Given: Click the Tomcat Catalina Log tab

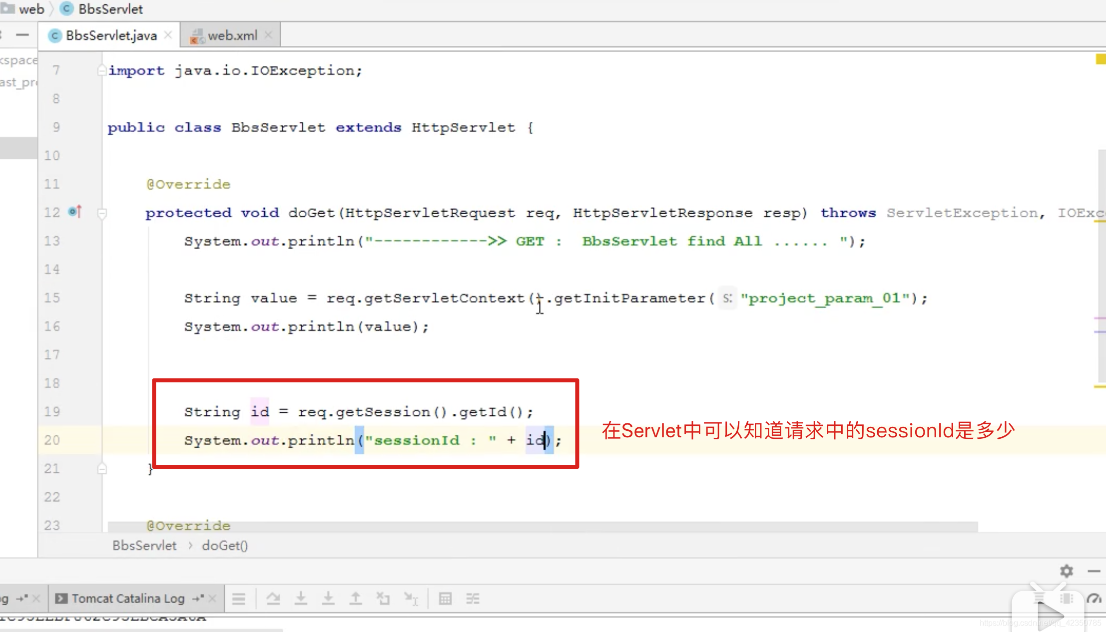Looking at the screenshot, I should pyautogui.click(x=130, y=599).
